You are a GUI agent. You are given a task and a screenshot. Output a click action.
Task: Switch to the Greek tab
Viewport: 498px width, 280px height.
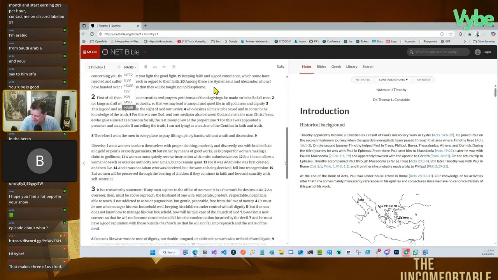(336, 66)
